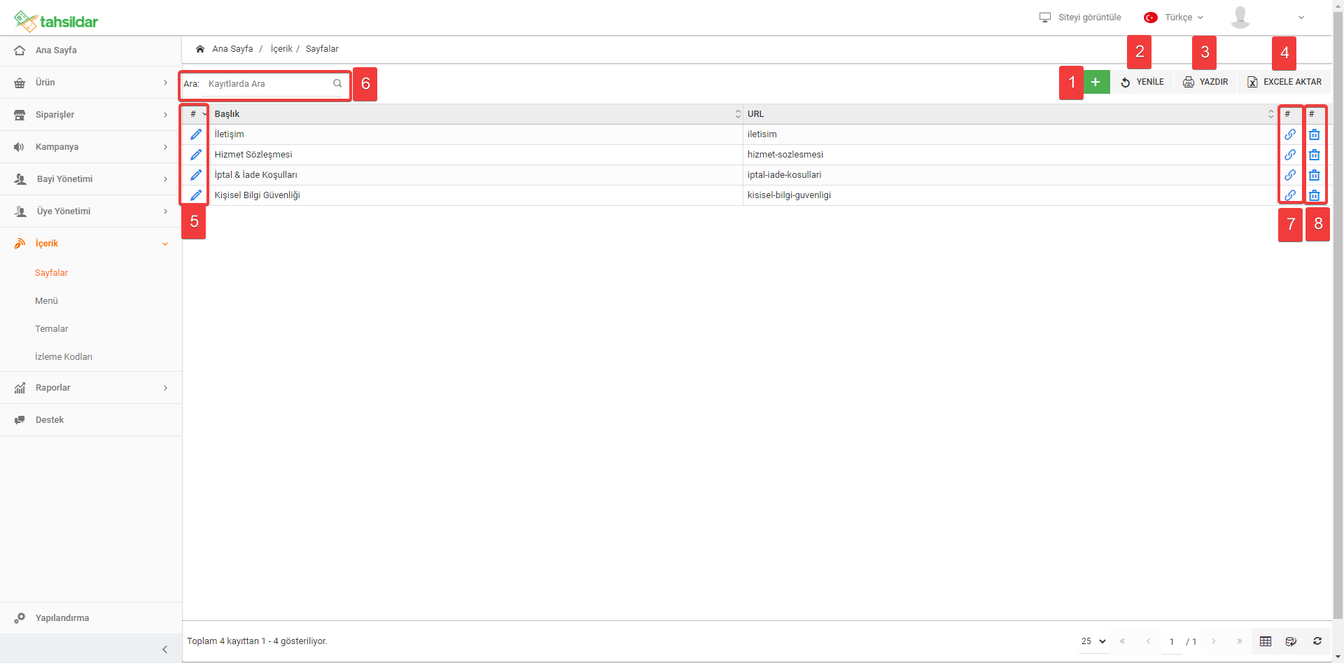Select kisisel-bilgi-guvenligi URL cell
This screenshot has width=1344, height=663.
1009,195
